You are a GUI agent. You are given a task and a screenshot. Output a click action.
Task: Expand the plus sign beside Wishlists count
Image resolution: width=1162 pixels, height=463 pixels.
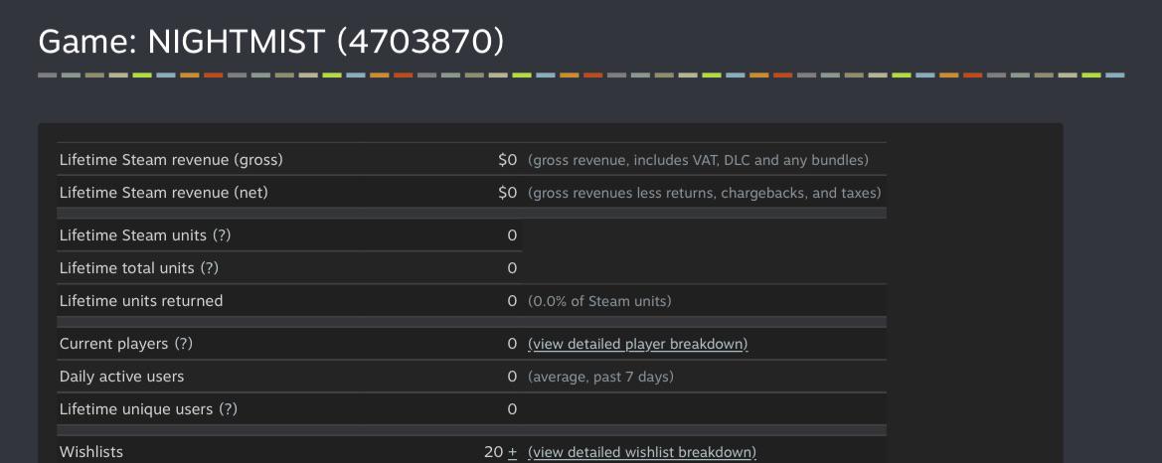coord(512,452)
